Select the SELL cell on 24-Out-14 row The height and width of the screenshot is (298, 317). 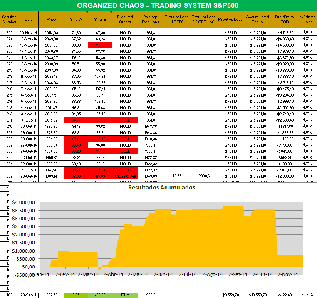pos(125,151)
